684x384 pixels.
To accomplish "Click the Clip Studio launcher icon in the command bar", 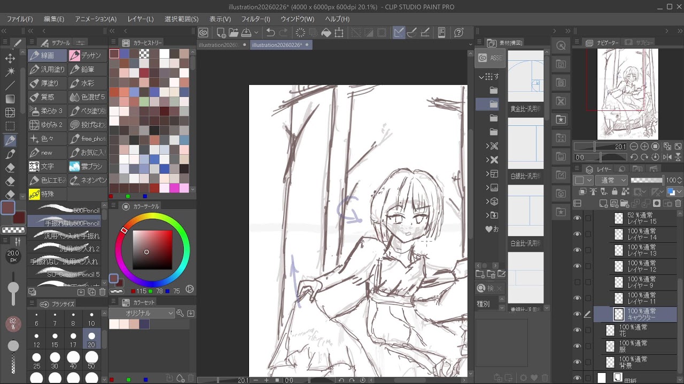I will tap(204, 33).
